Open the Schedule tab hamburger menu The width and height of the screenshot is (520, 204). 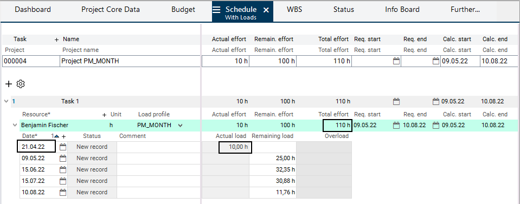click(216, 10)
